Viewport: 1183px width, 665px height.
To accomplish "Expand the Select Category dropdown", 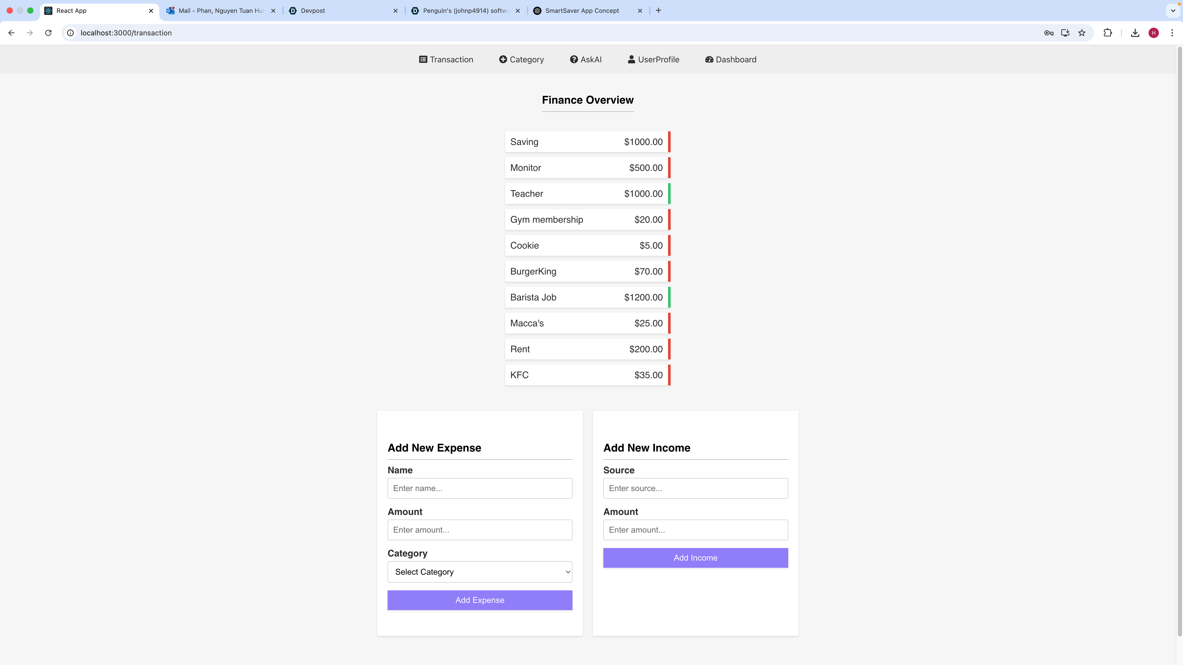I will (x=480, y=572).
